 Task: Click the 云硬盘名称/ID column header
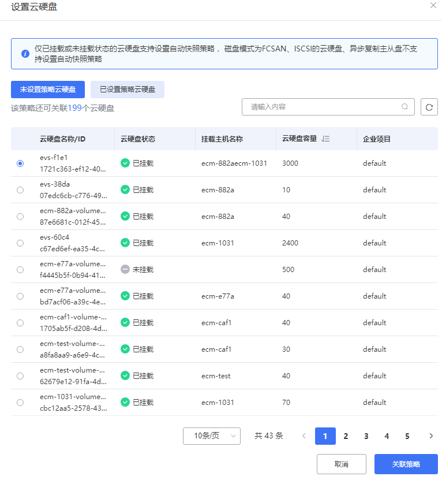(62, 139)
